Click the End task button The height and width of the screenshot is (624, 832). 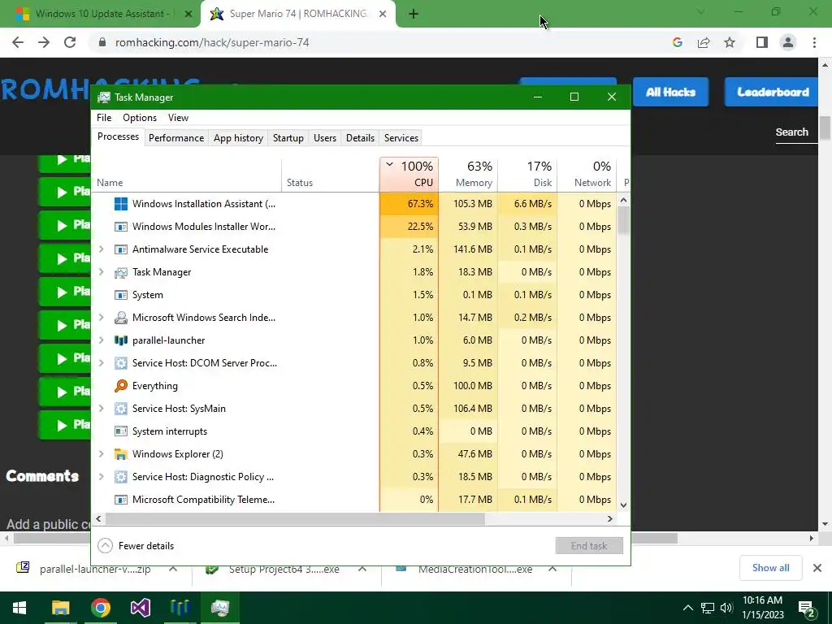589,545
